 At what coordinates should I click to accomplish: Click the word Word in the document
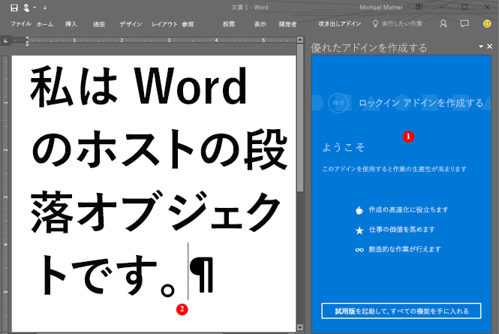pyautogui.click(x=191, y=86)
